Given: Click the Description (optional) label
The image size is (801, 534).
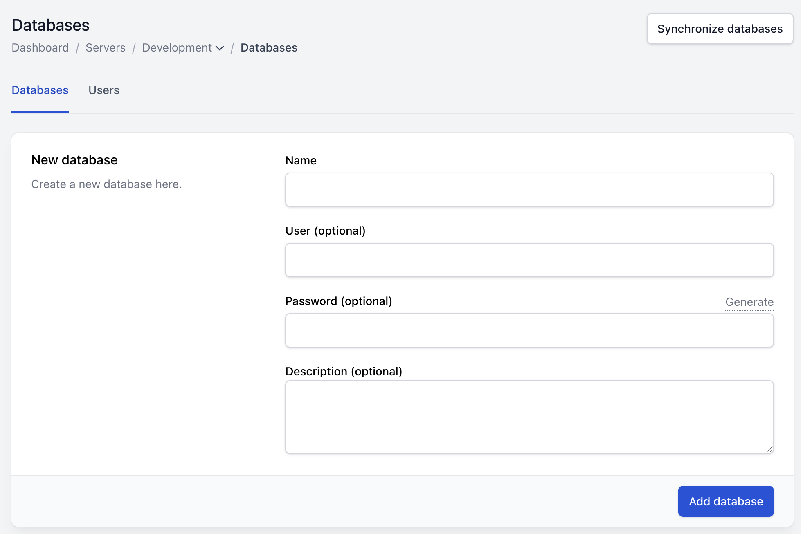Looking at the screenshot, I should click(344, 372).
